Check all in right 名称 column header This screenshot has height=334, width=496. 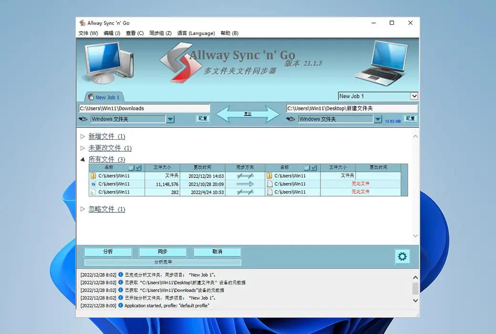(x=314, y=167)
